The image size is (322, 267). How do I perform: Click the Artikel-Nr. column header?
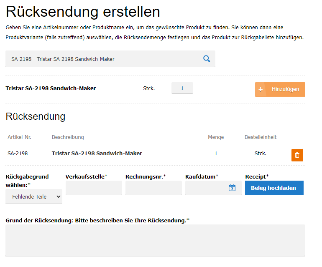coord(19,137)
